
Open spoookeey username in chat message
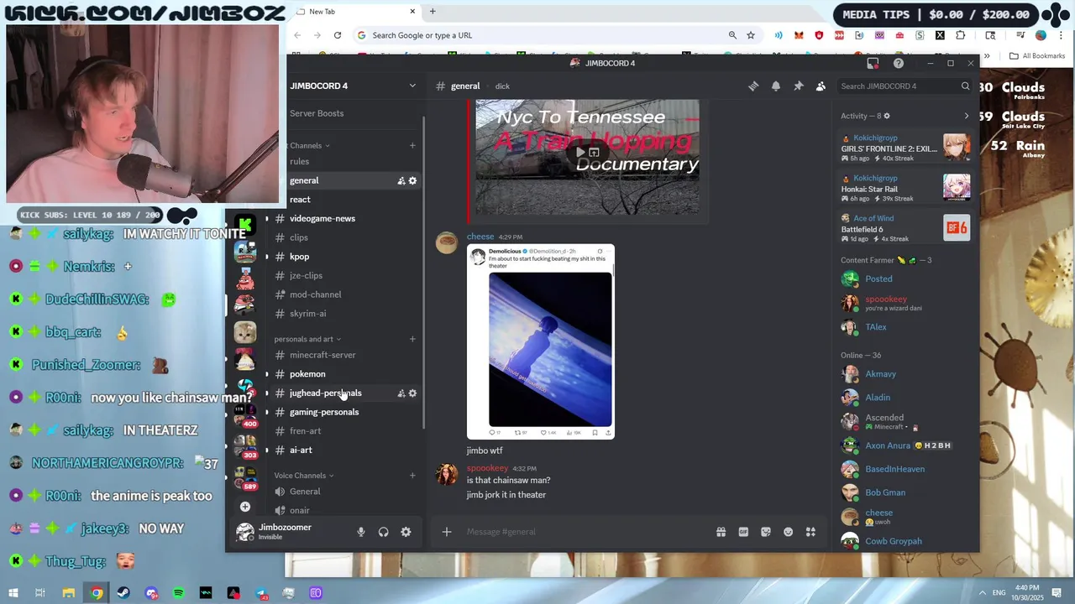tap(487, 468)
